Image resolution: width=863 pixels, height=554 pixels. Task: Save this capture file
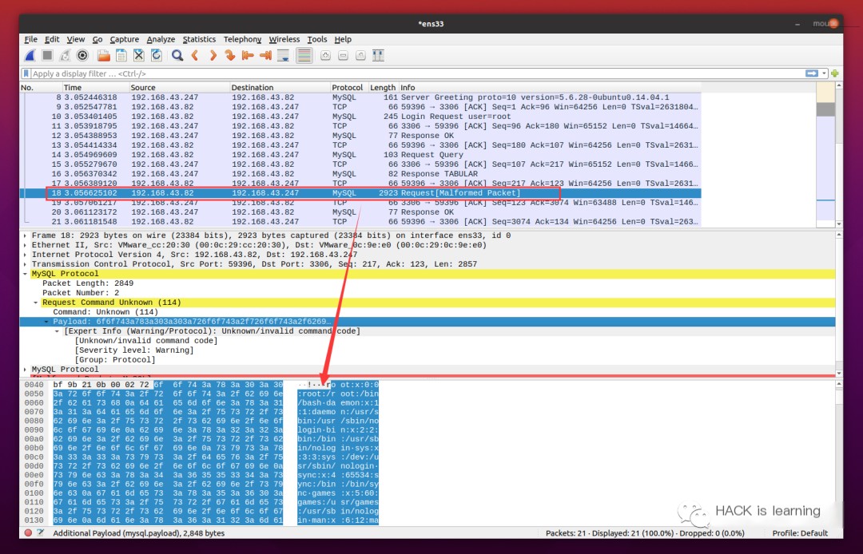pos(121,56)
